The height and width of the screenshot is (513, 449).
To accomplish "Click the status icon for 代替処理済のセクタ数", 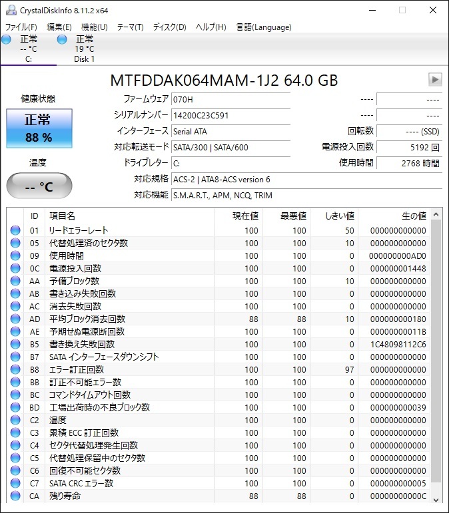I will [x=15, y=243].
